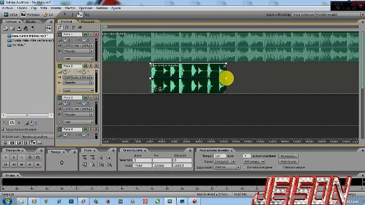Open the Zoom panel options menu arrow

point(113,150)
